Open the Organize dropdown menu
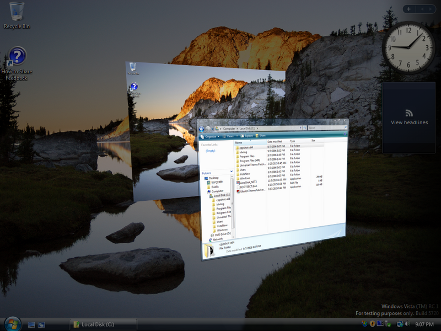This screenshot has width=441, height=331. point(209,136)
